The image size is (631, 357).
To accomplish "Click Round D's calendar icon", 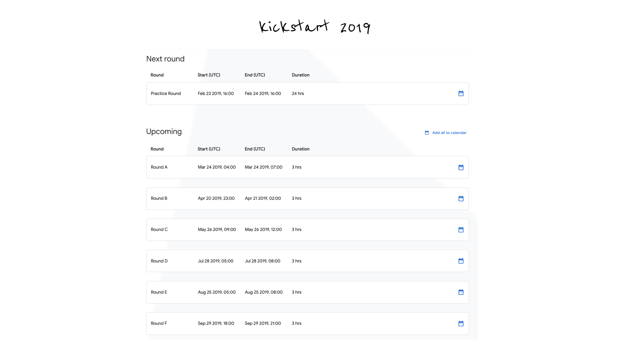I will pyautogui.click(x=461, y=261).
